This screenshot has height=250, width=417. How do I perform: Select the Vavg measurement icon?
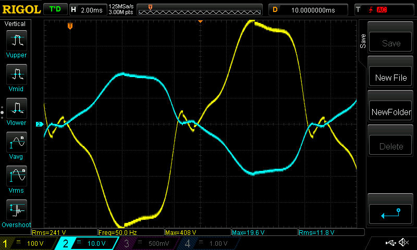coord(17,142)
